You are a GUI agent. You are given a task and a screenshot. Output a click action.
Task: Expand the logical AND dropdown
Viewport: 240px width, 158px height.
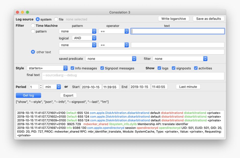click(84, 38)
